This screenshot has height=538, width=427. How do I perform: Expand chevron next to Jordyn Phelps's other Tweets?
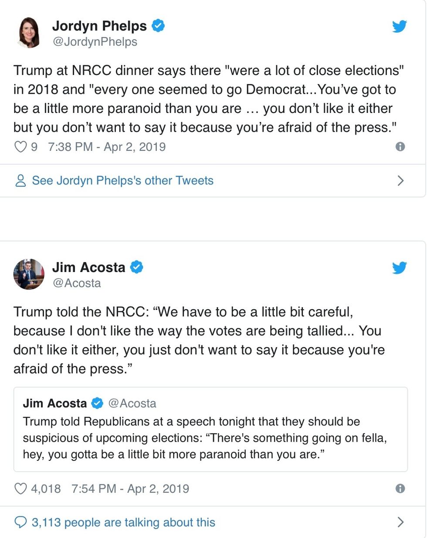(401, 180)
